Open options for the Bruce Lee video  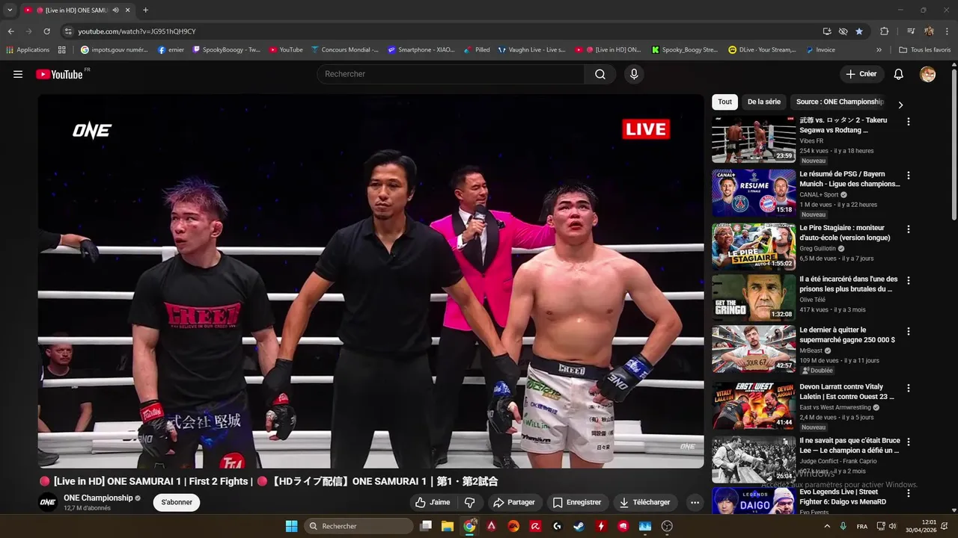(x=909, y=442)
